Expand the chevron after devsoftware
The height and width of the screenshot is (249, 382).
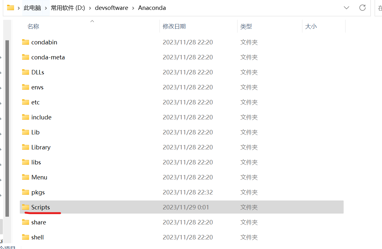(133, 8)
